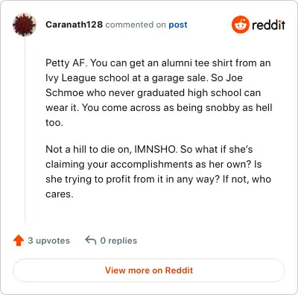298x295 pixels.
Task: Click the 'View more on Reddit' button
Action: [149, 270]
